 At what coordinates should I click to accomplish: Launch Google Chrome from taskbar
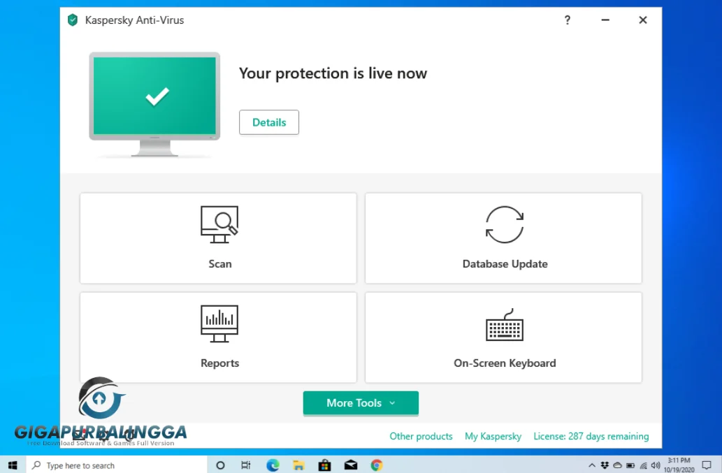tap(377, 465)
